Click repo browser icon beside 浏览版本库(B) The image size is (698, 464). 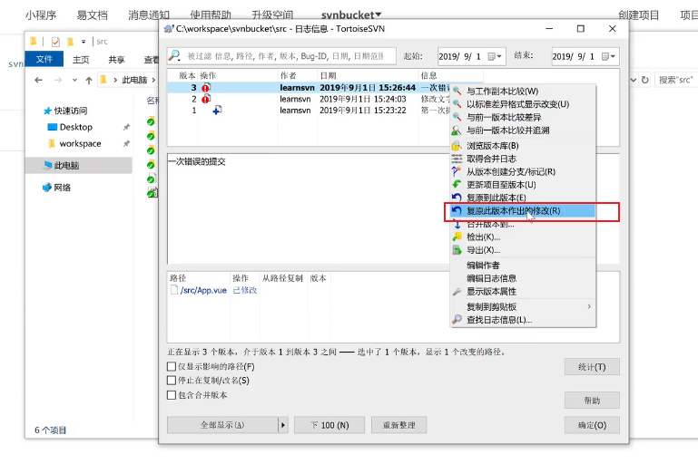457,145
